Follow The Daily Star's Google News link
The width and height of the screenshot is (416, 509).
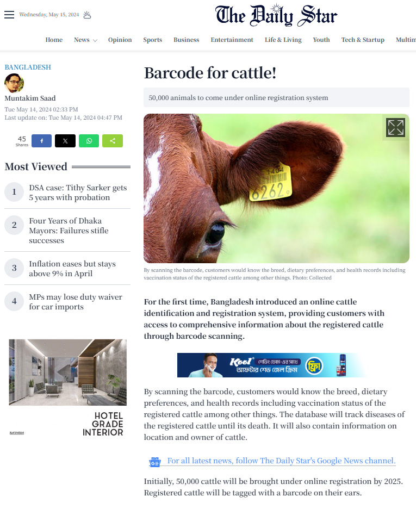(281, 461)
